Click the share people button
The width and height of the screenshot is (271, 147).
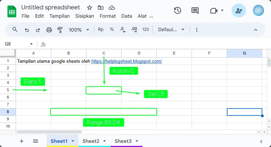coord(239,11)
